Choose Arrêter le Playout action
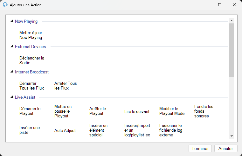 [98, 111]
